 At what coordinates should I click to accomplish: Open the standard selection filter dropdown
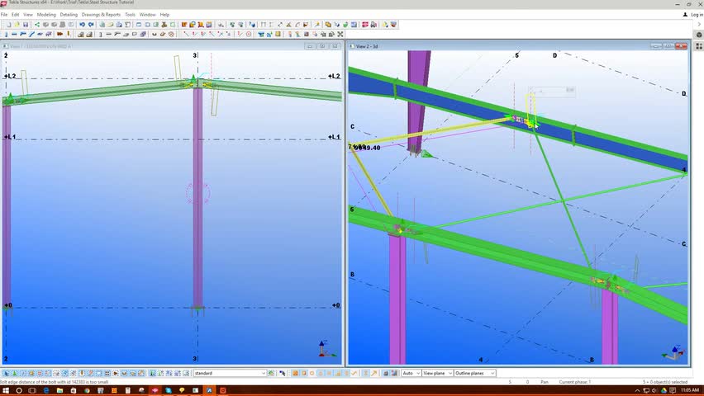pyautogui.click(x=263, y=374)
